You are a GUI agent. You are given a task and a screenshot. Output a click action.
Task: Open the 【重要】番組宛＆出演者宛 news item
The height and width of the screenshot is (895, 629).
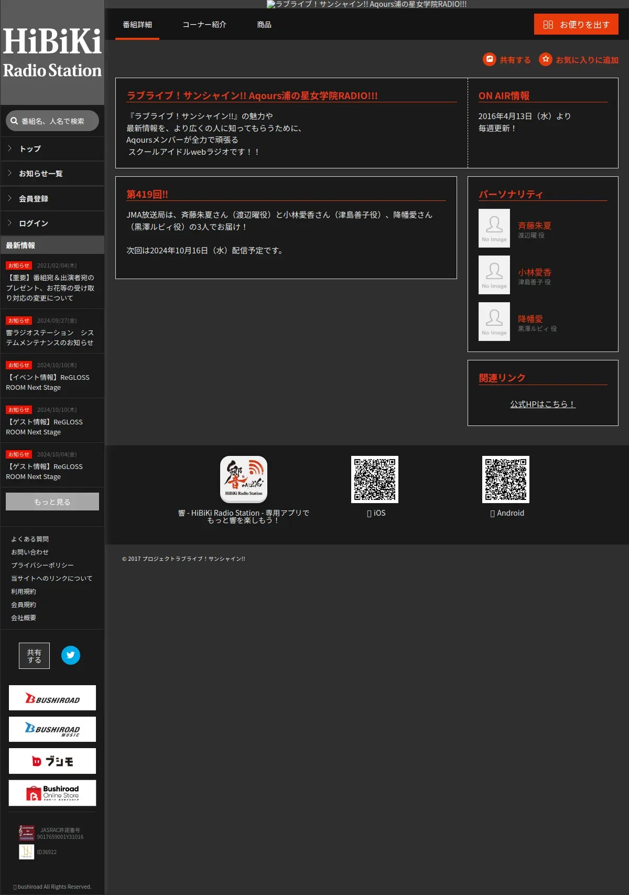pyautogui.click(x=50, y=288)
